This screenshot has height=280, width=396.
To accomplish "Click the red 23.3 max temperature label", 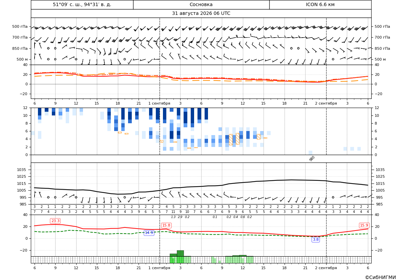I will pos(55,221).
